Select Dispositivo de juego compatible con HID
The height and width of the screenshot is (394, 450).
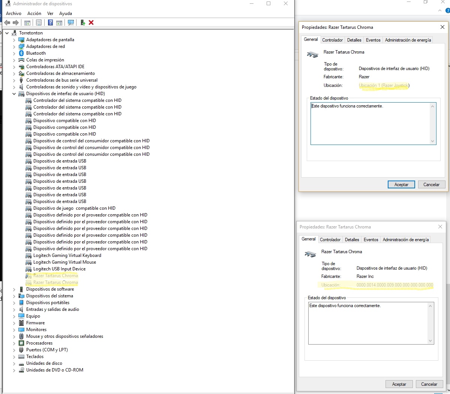(74, 208)
